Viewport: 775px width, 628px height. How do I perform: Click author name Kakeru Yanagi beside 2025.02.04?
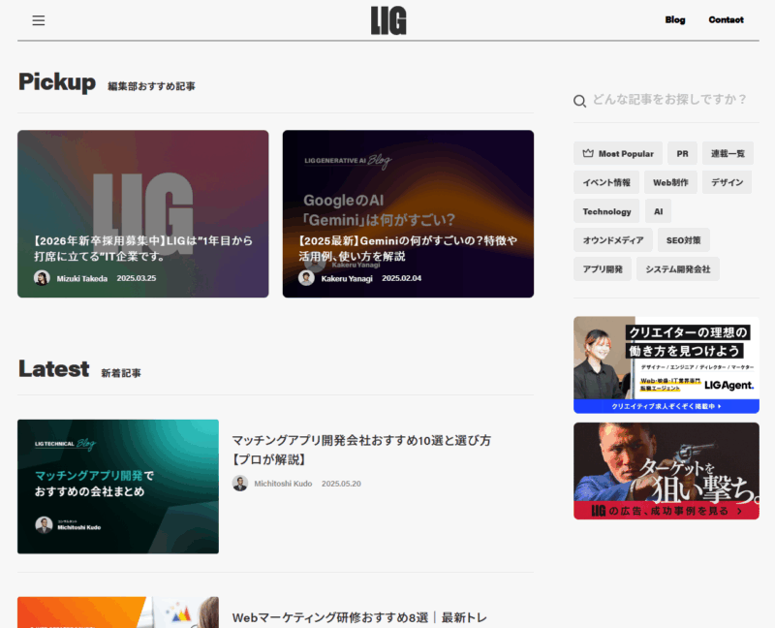pyautogui.click(x=347, y=278)
